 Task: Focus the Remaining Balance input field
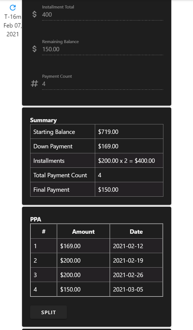[102, 49]
